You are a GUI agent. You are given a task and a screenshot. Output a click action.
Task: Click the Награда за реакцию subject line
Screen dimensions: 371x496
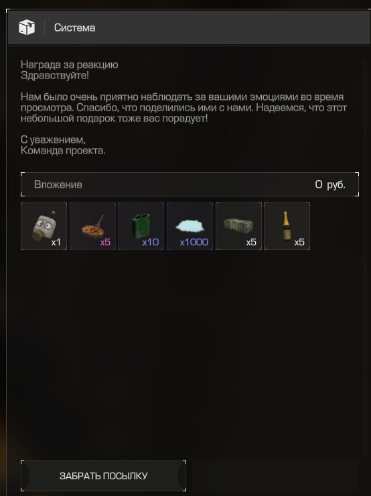coord(70,64)
